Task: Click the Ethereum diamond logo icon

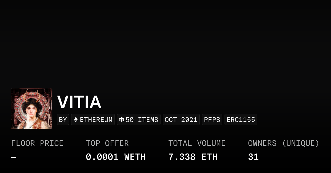Action: click(x=76, y=120)
